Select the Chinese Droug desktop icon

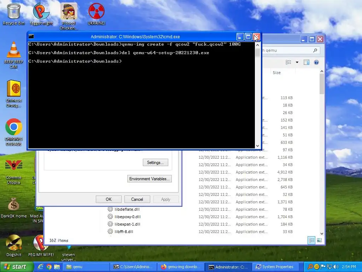[x=13, y=93]
